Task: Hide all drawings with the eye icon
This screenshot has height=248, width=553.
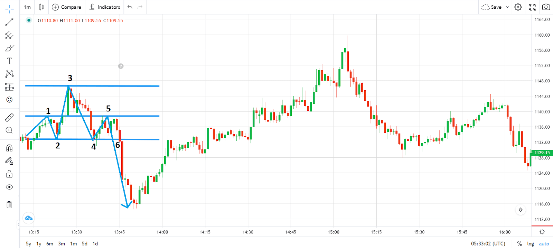Action: coord(9,187)
